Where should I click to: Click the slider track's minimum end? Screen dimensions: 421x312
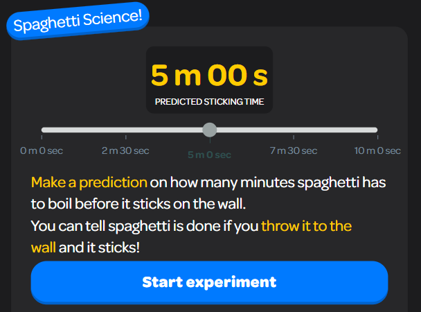[44, 130]
